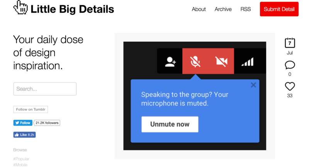Like the page with Facebook button

[x=24, y=135]
